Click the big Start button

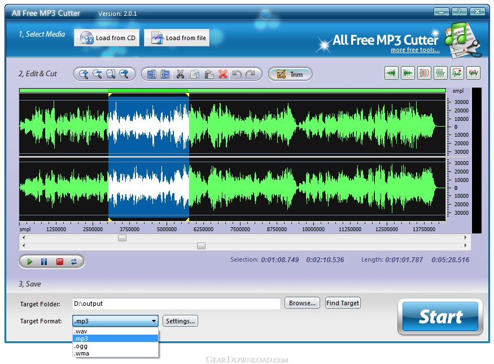click(440, 317)
